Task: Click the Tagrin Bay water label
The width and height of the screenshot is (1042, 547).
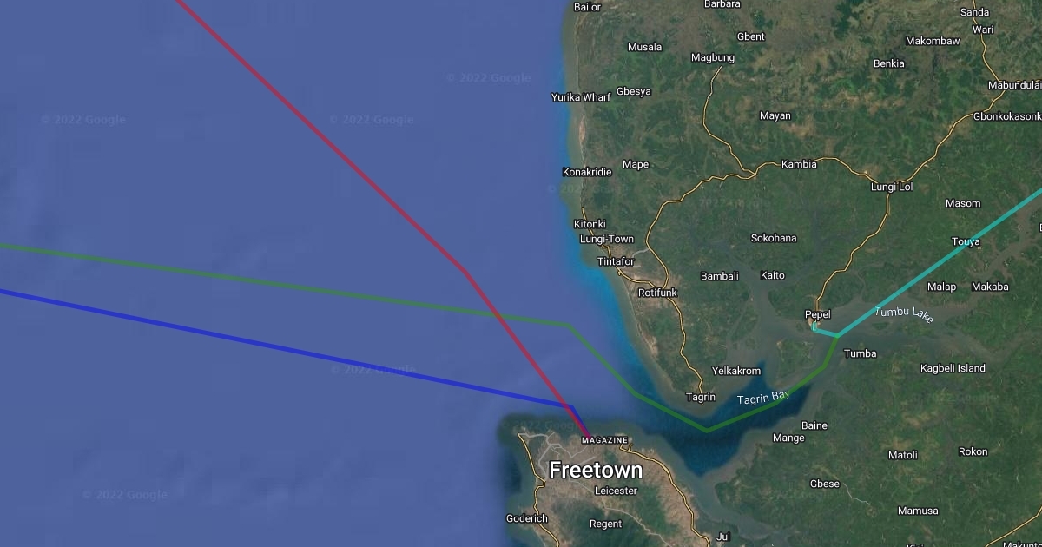Action: pyautogui.click(x=763, y=398)
